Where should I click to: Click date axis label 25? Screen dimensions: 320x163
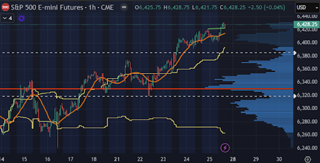tap(209, 159)
